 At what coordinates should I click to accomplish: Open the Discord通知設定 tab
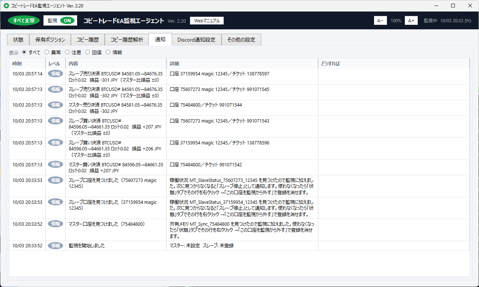[196, 40]
